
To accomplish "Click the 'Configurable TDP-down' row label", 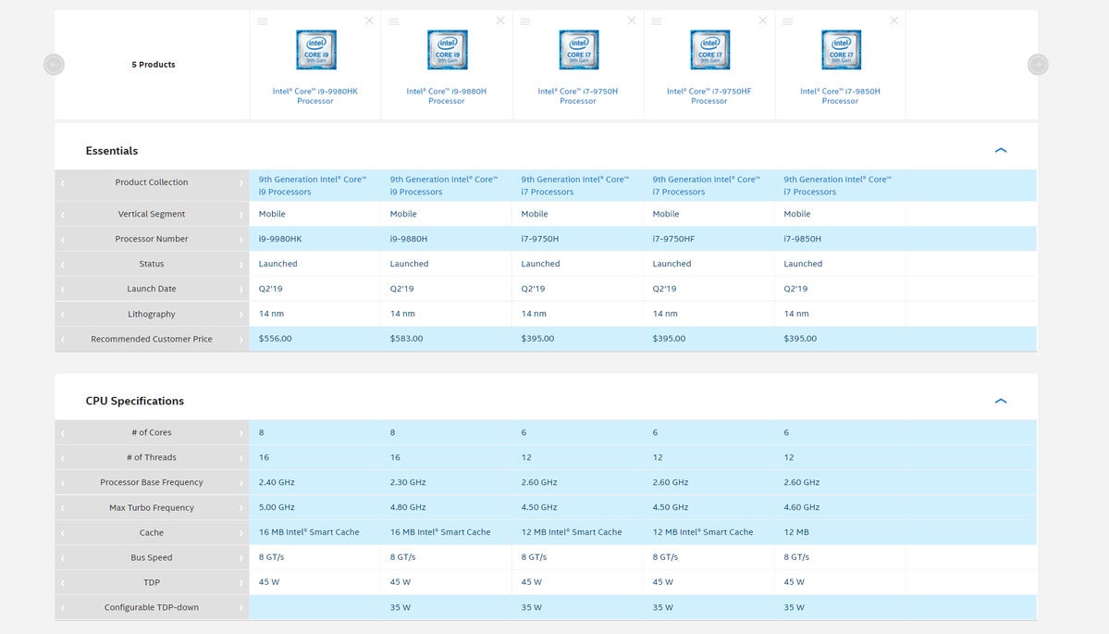I will point(152,607).
